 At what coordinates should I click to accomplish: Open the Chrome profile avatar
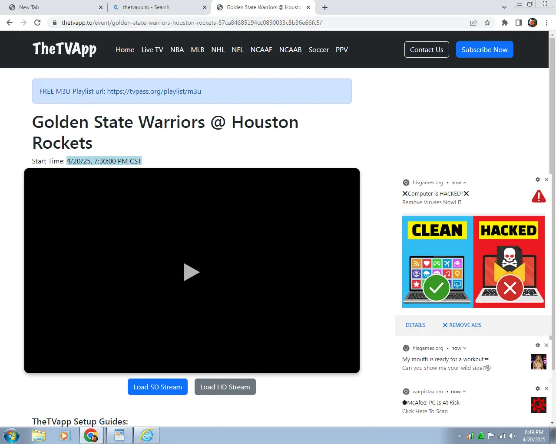point(533,23)
